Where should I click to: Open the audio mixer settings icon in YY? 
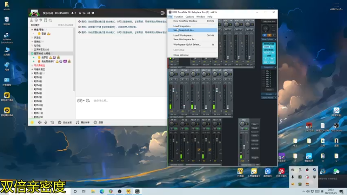pyautogui.click(x=52, y=123)
